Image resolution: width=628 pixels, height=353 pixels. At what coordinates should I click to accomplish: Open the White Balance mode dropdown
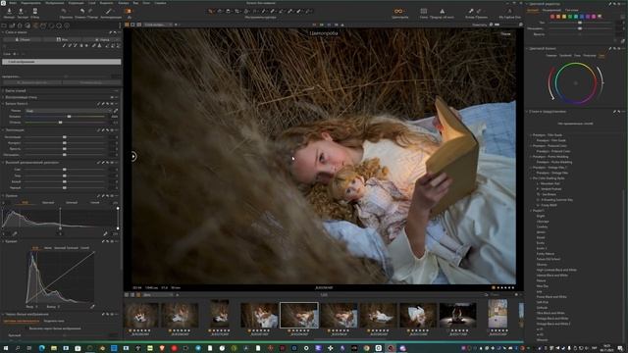pyautogui.click(x=69, y=111)
